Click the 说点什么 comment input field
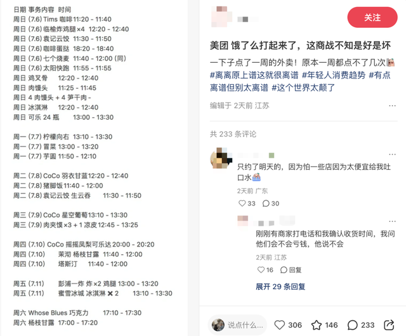Screen dimensions: 406x336 (237, 325)
